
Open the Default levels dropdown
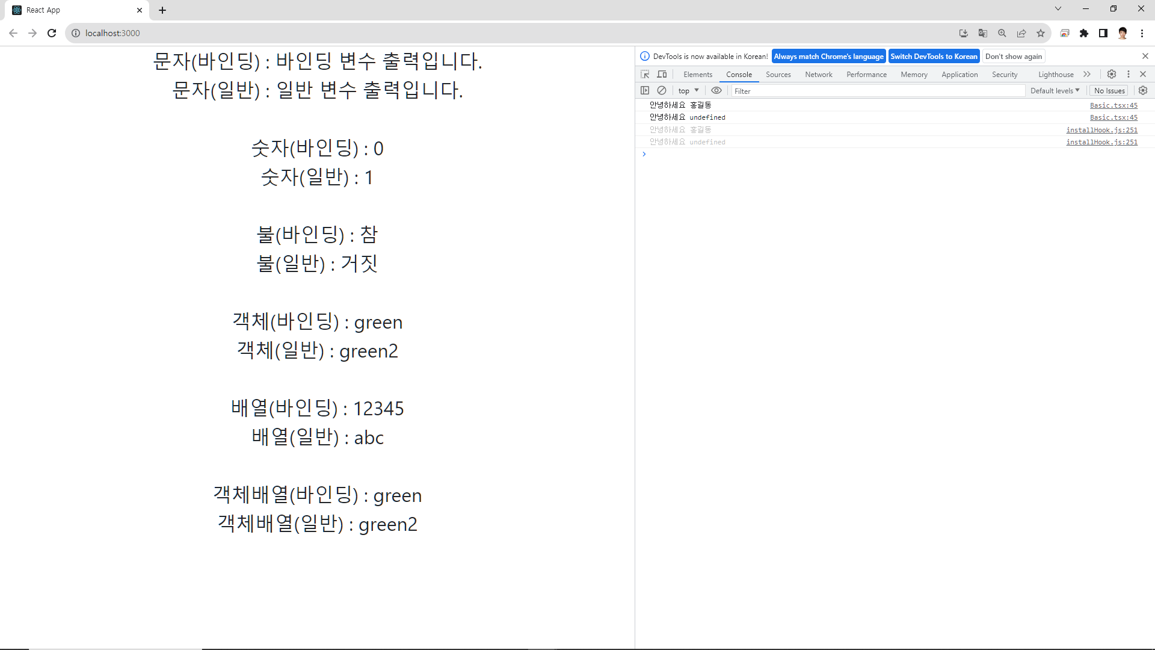click(x=1055, y=91)
